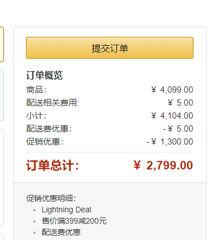
Task: Select the 促销优惠 promotion discount label
Action: point(45,142)
